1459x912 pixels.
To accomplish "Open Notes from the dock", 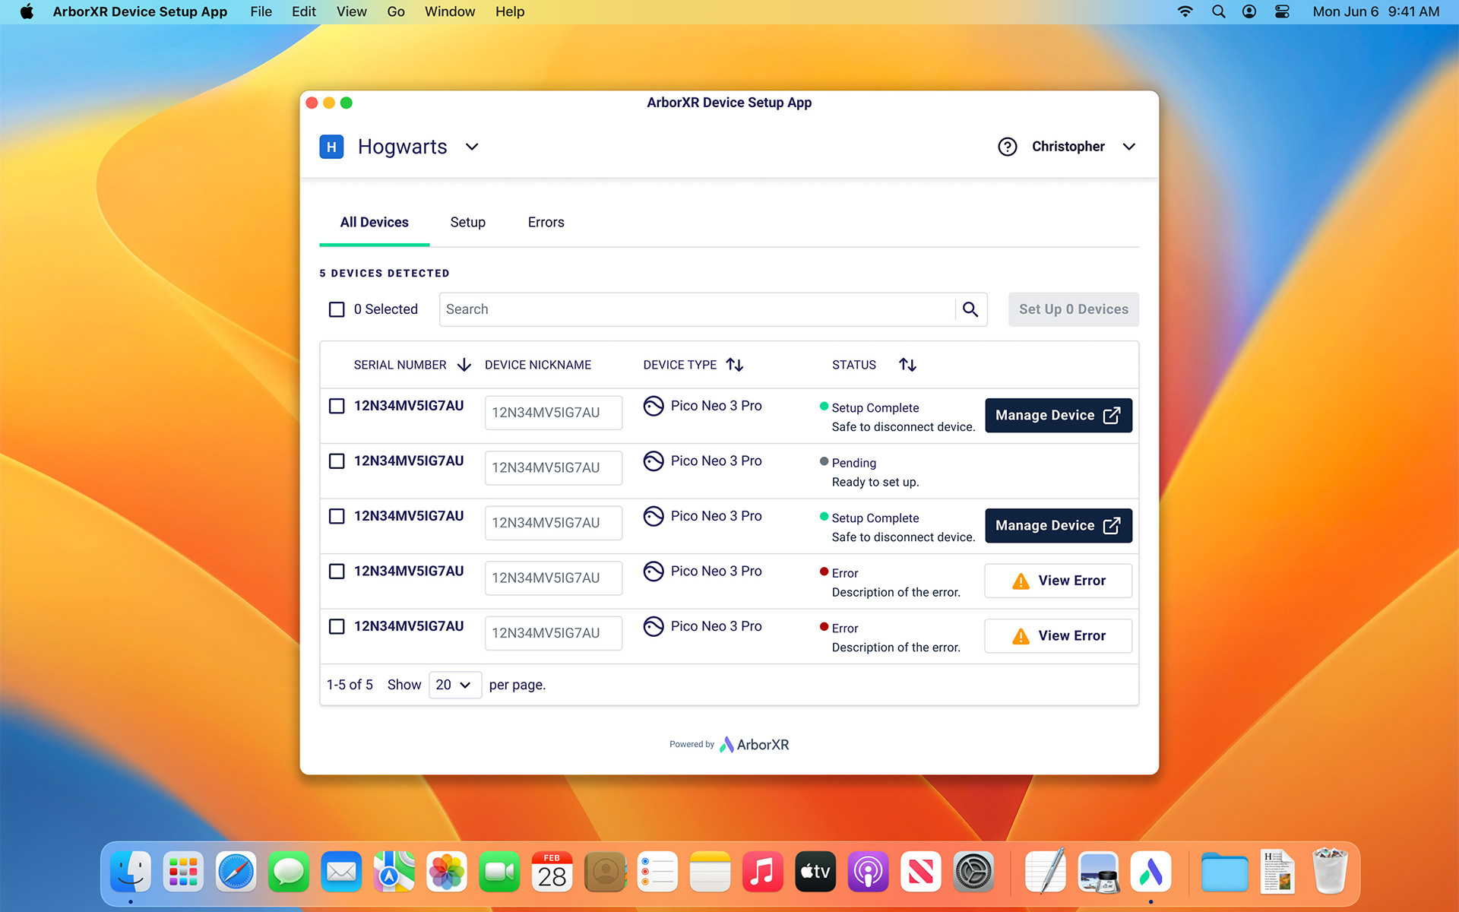I will pos(710,872).
